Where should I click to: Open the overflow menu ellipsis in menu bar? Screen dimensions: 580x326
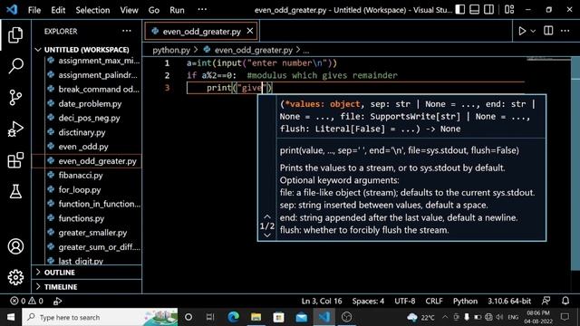(202, 10)
